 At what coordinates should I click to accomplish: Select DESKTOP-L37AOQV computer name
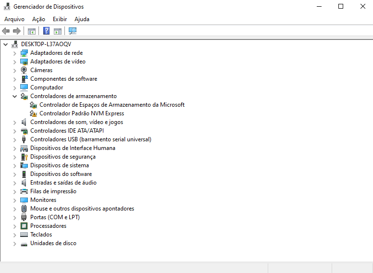46,44
